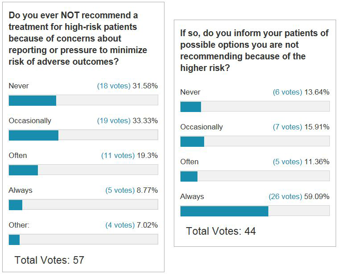Click the "Total Votes: 57" text

pos(49,260)
